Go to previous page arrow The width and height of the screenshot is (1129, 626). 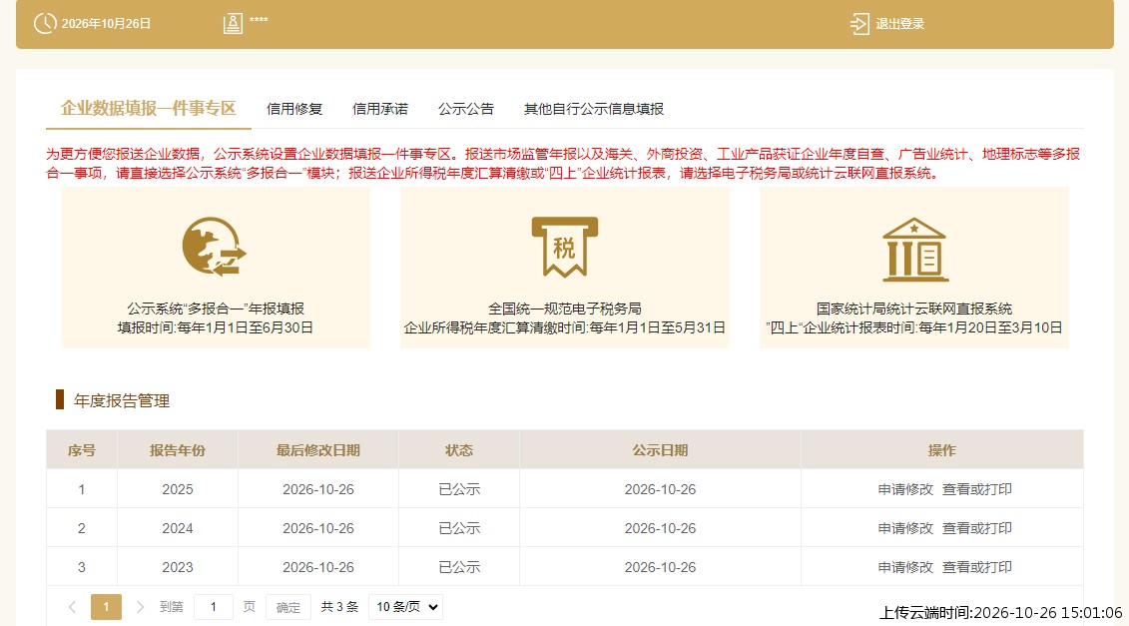pos(72,607)
